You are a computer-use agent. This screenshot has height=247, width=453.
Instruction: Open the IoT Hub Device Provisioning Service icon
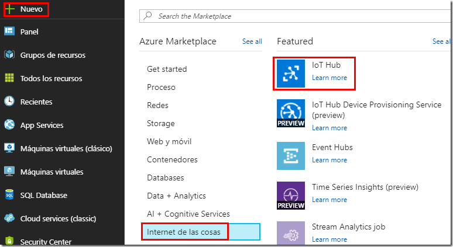(291, 113)
